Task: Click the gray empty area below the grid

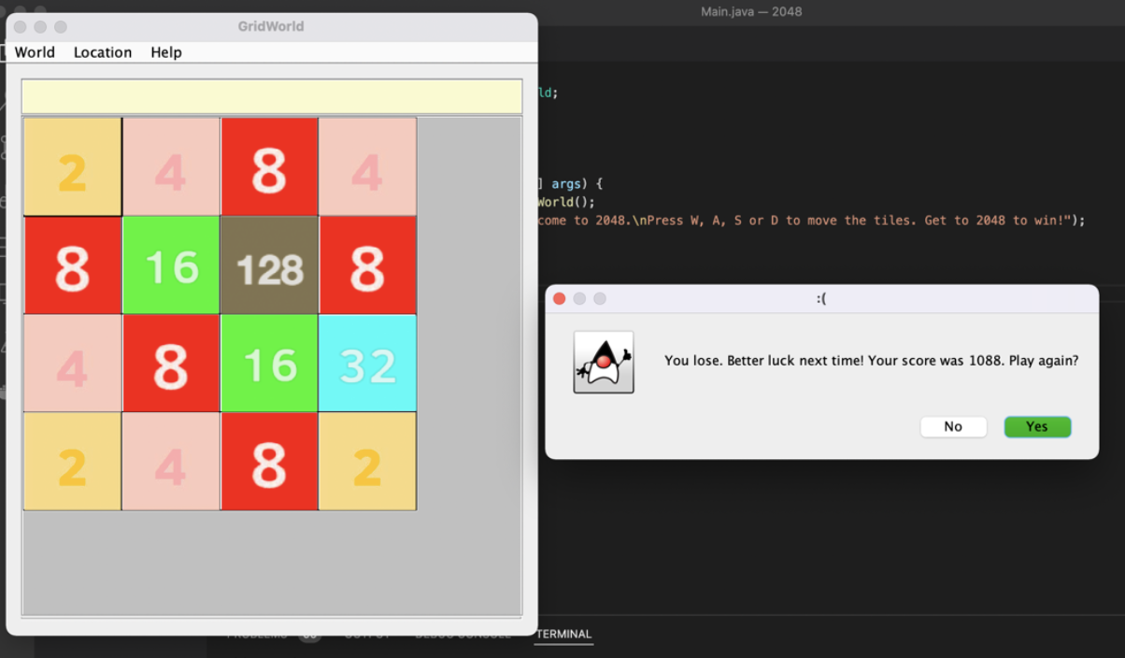Action: (271, 561)
